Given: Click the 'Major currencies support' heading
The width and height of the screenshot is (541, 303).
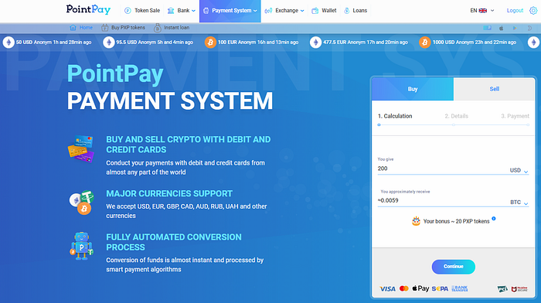Looking at the screenshot, I should (169, 193).
